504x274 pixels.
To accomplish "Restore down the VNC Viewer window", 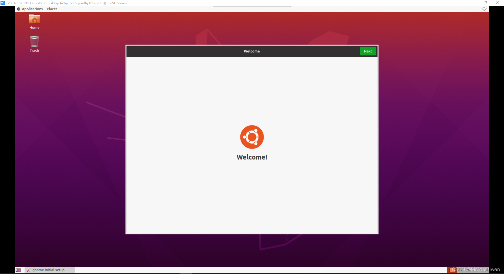I will coord(485,3).
